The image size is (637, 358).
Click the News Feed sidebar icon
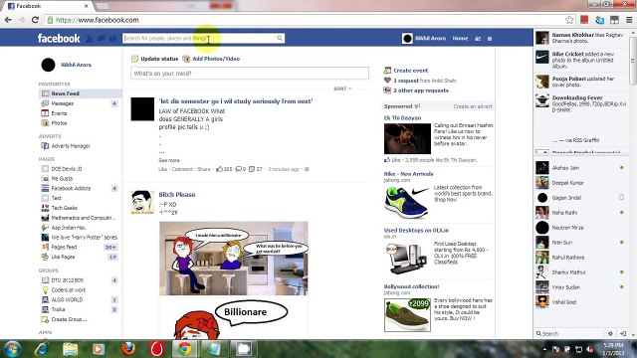click(45, 93)
